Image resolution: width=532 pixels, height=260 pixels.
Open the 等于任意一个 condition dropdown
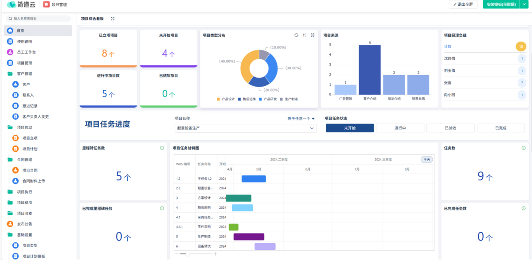(301, 119)
